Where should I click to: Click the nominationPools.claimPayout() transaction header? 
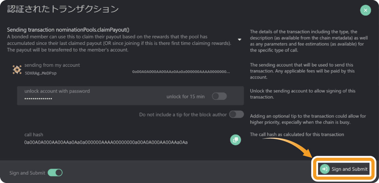(68, 30)
